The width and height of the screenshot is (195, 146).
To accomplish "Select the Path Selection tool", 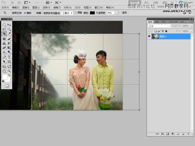I will click(4, 62).
